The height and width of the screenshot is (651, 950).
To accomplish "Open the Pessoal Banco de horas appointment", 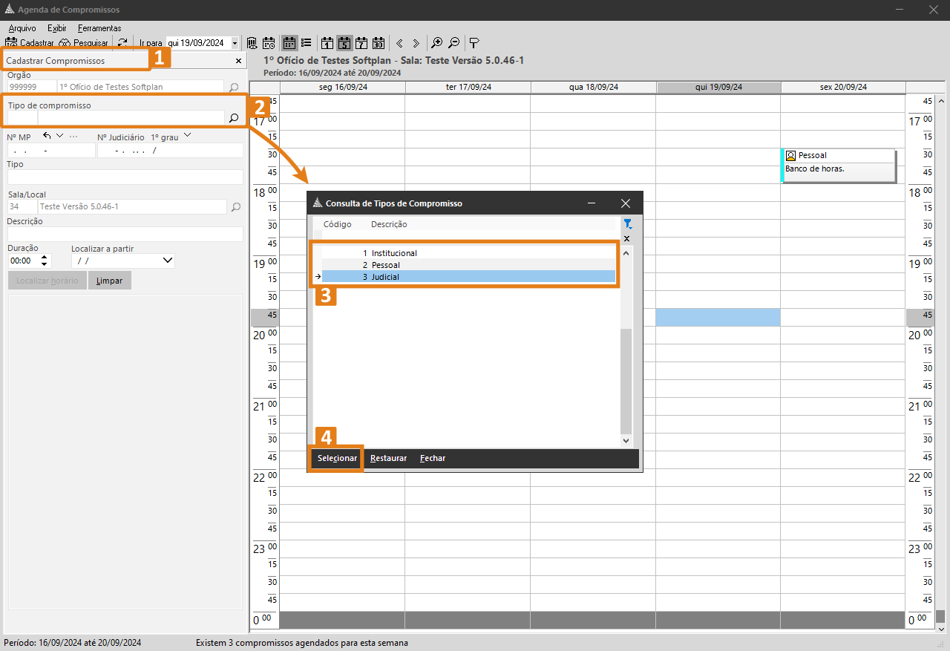I will click(839, 165).
